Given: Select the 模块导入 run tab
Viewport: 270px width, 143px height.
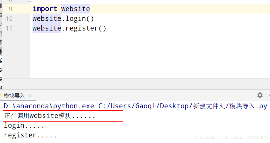Looking at the screenshot, I should [x=14, y=96].
